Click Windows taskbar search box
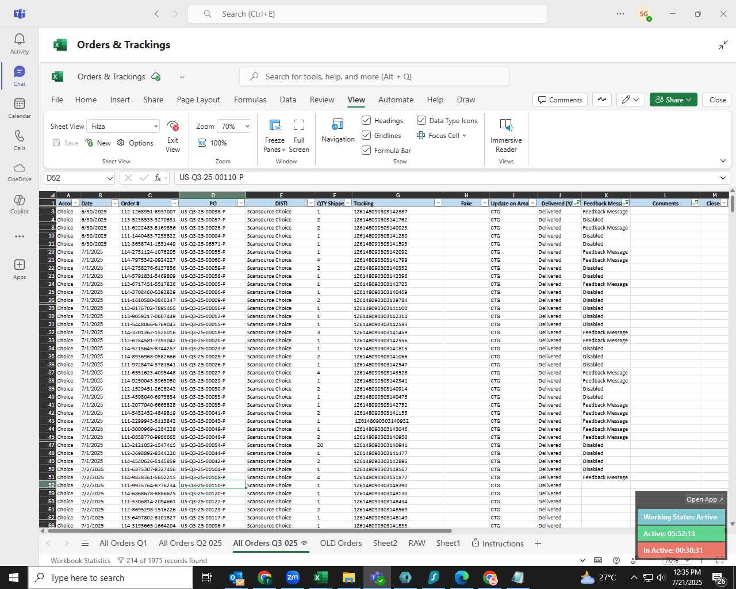Viewport: 736px width, 589px height. tap(110, 577)
